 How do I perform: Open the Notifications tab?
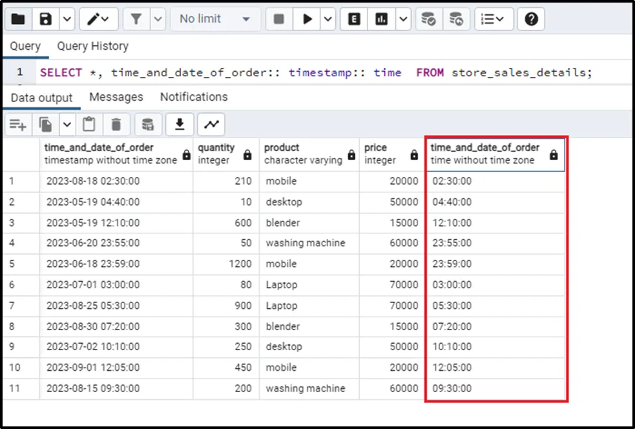pyautogui.click(x=194, y=97)
